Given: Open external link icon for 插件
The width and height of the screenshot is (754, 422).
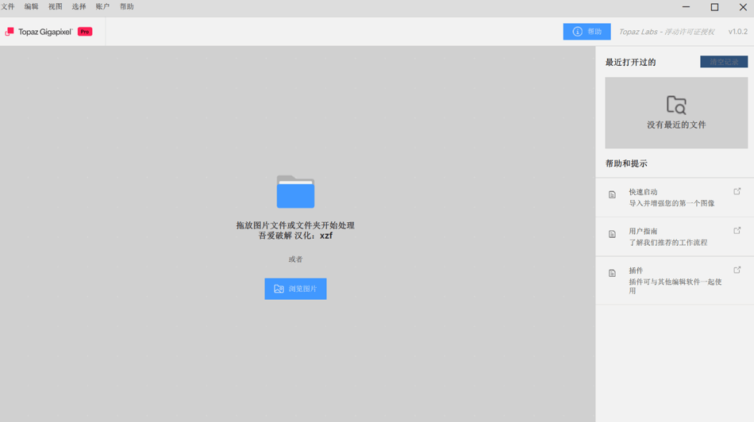Looking at the screenshot, I should (737, 270).
